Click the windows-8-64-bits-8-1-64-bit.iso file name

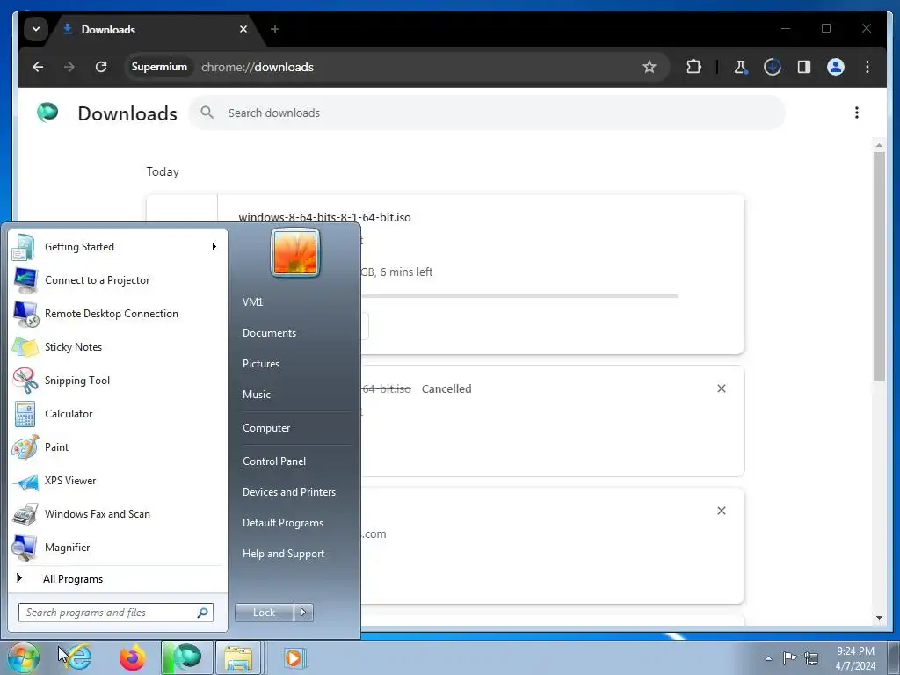(x=325, y=218)
